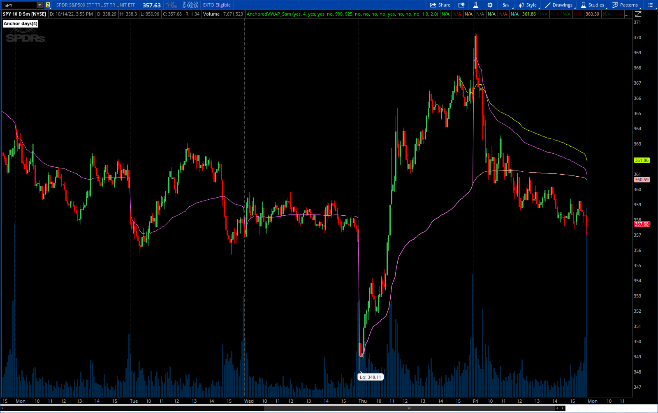Open the Share menu
658x413 pixels.
[440, 5]
